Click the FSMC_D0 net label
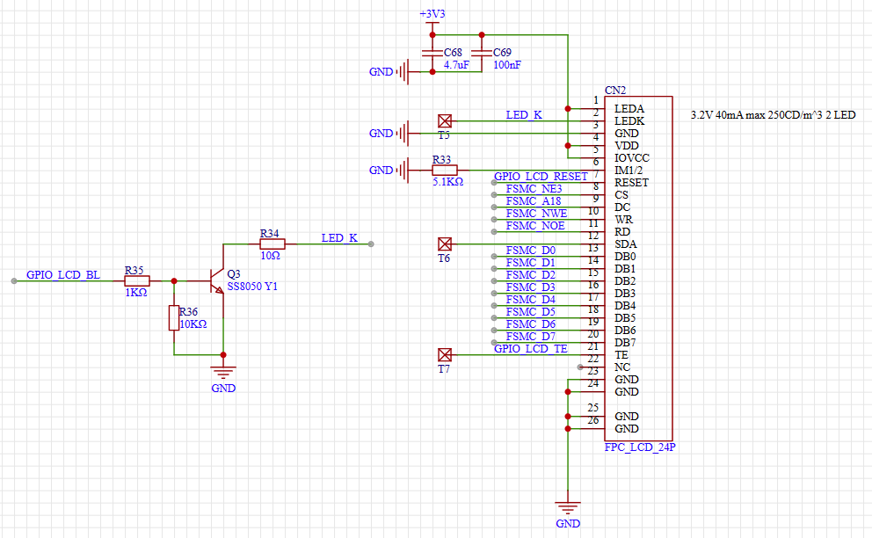 coord(531,251)
